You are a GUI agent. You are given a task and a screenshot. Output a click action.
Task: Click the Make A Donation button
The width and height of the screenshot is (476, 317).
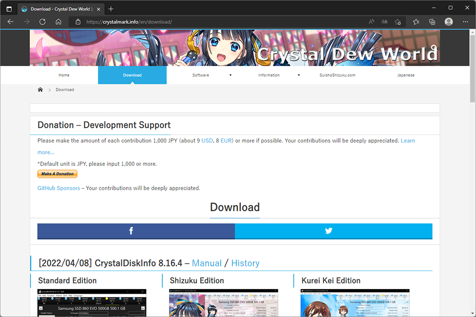point(58,174)
